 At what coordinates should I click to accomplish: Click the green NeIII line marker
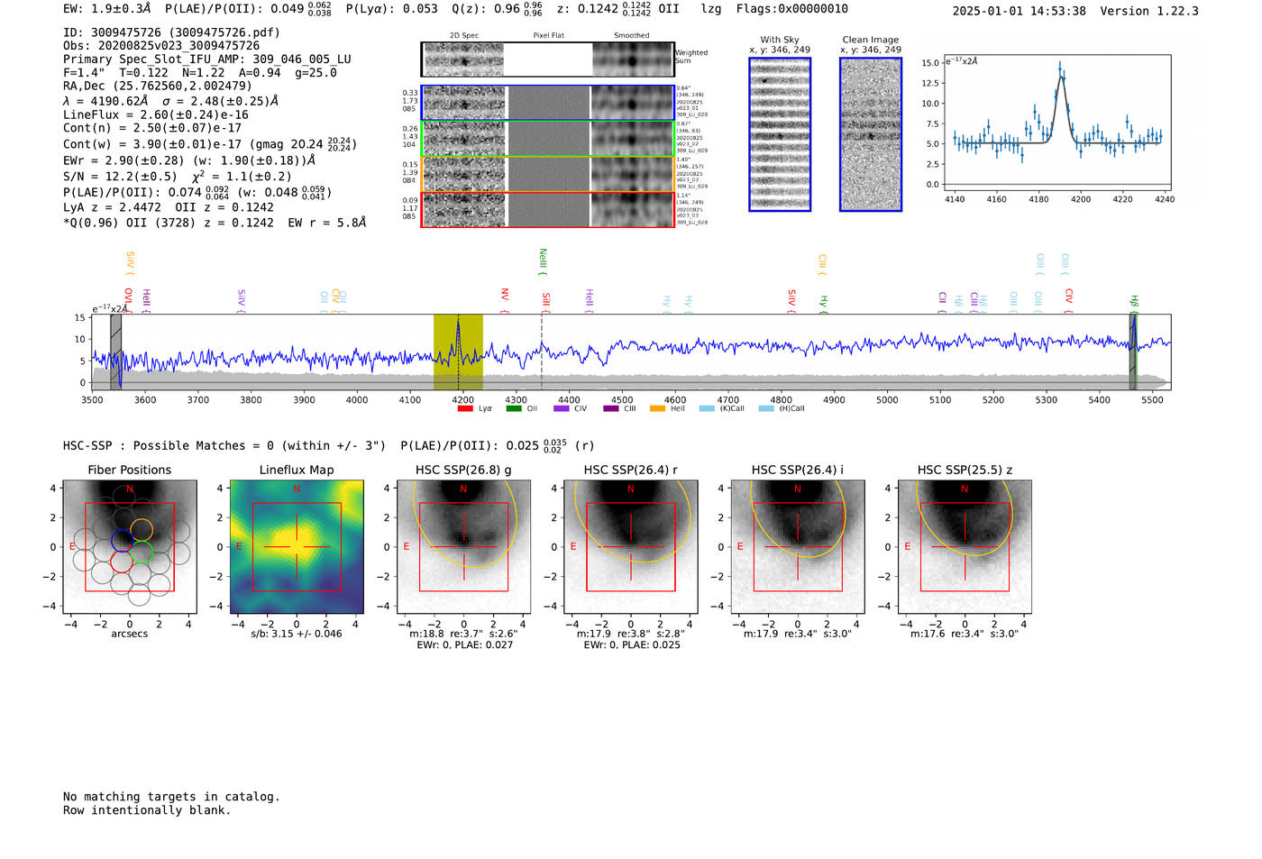pyautogui.click(x=543, y=261)
